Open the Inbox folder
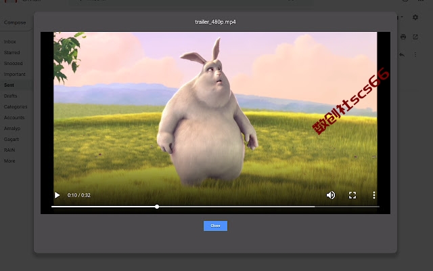This screenshot has width=433, height=271. pyautogui.click(x=9, y=42)
